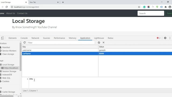Select the username key cell
The image size is (172, 97).
[x=60, y=50]
